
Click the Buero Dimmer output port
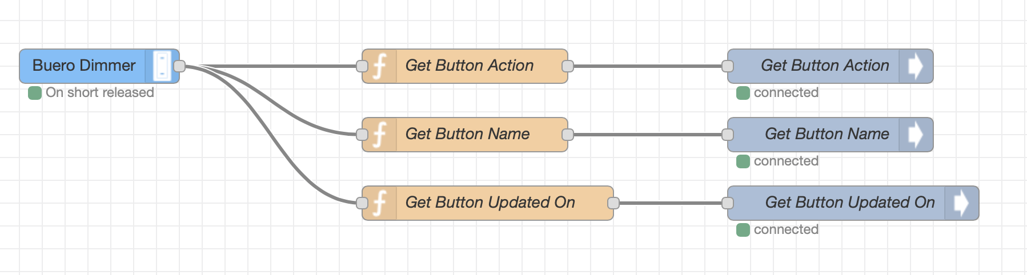179,66
